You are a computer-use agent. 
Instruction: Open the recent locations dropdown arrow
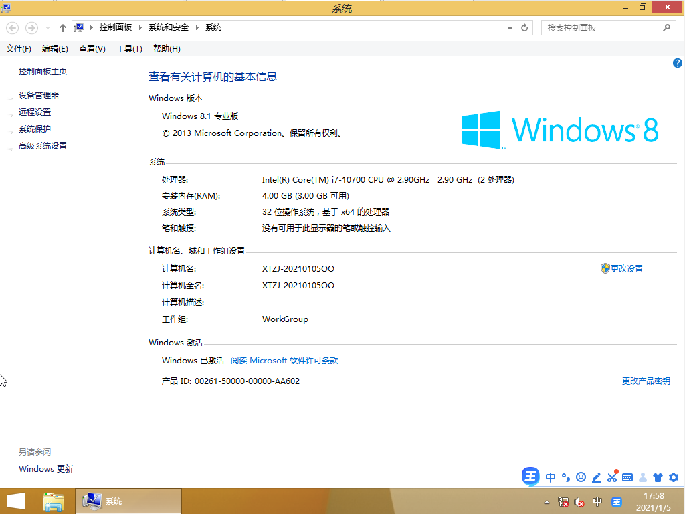(x=47, y=27)
